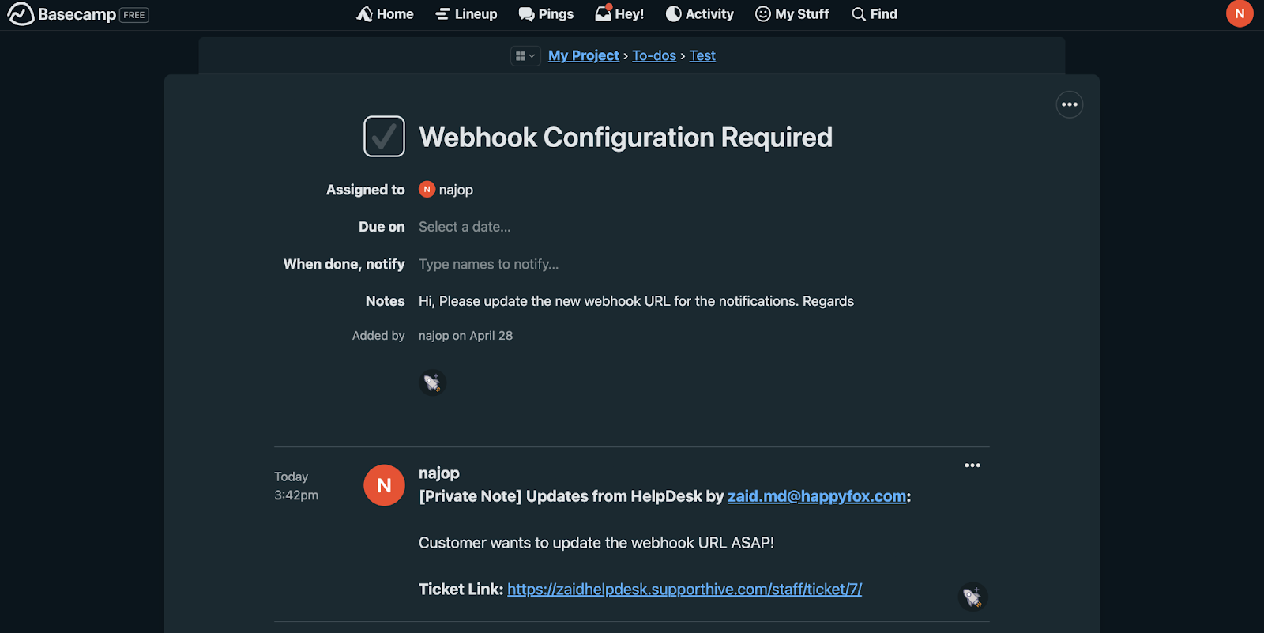
Task: Go to My Project breadcrumb
Action: [584, 56]
